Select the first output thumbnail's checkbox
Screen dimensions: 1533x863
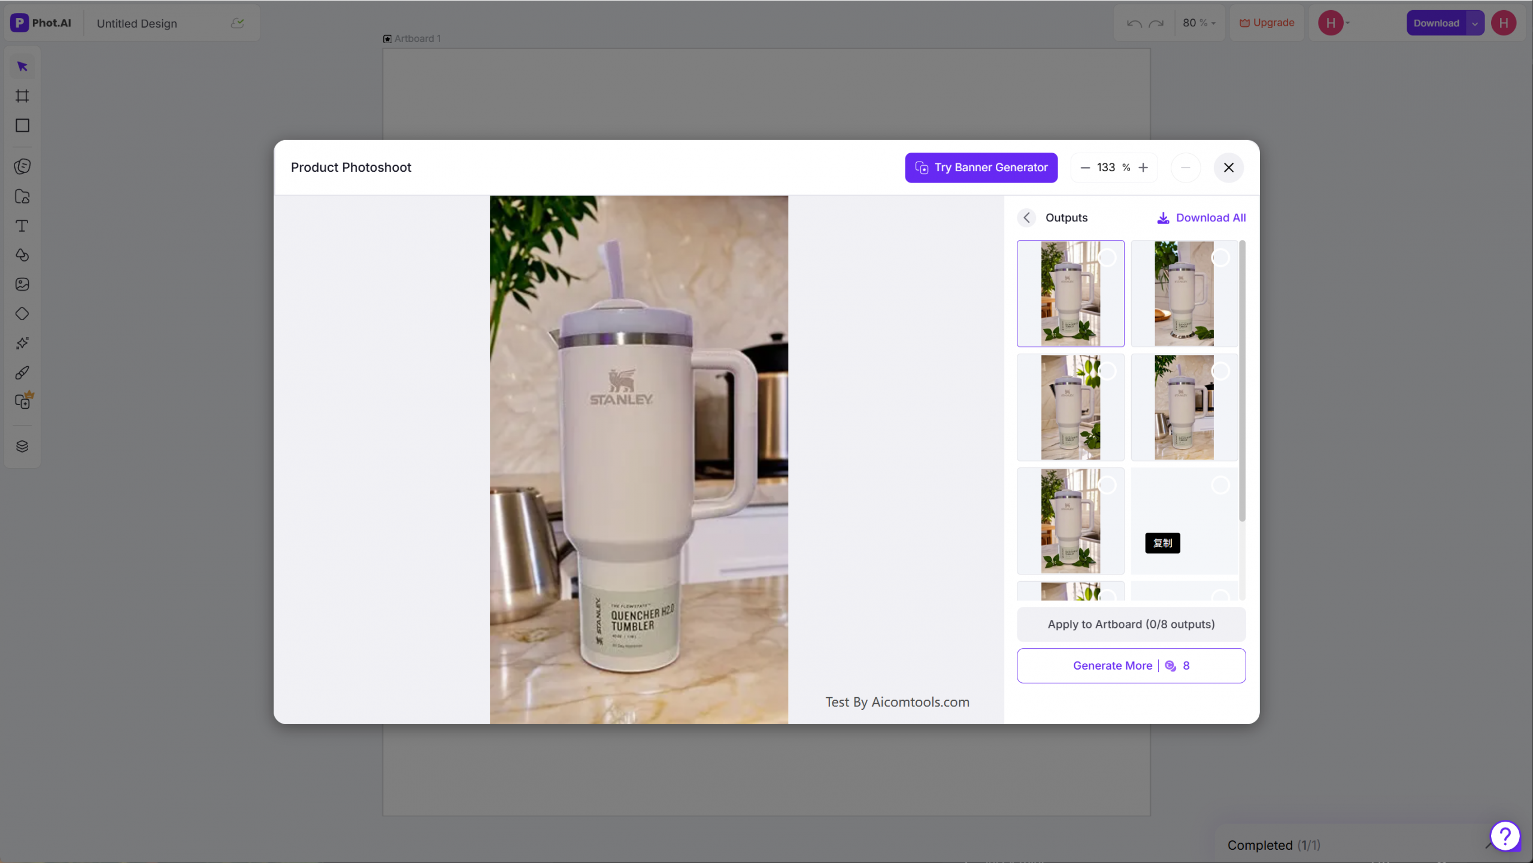pos(1107,258)
